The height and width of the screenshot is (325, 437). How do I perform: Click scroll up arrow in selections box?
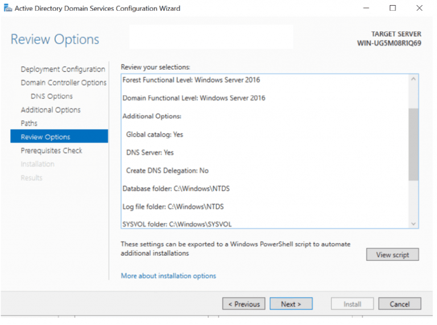click(x=413, y=79)
